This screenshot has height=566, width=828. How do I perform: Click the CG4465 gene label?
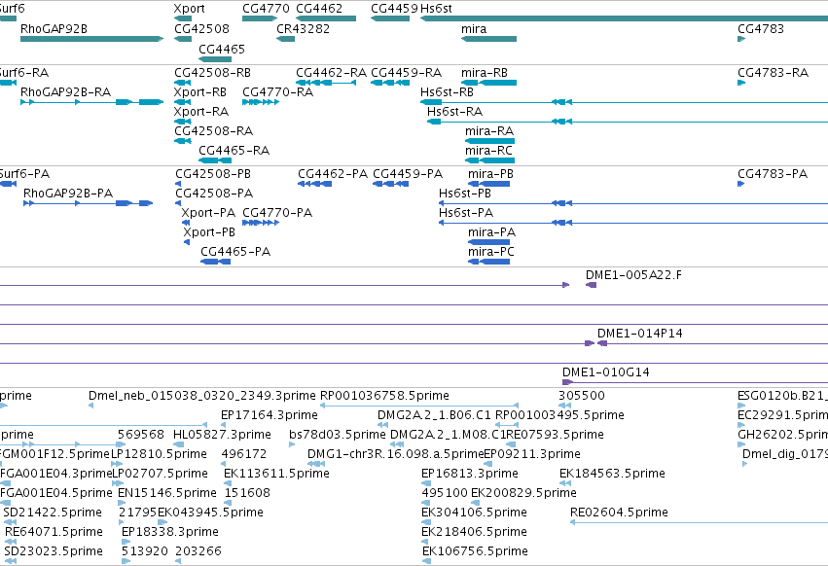(222, 49)
